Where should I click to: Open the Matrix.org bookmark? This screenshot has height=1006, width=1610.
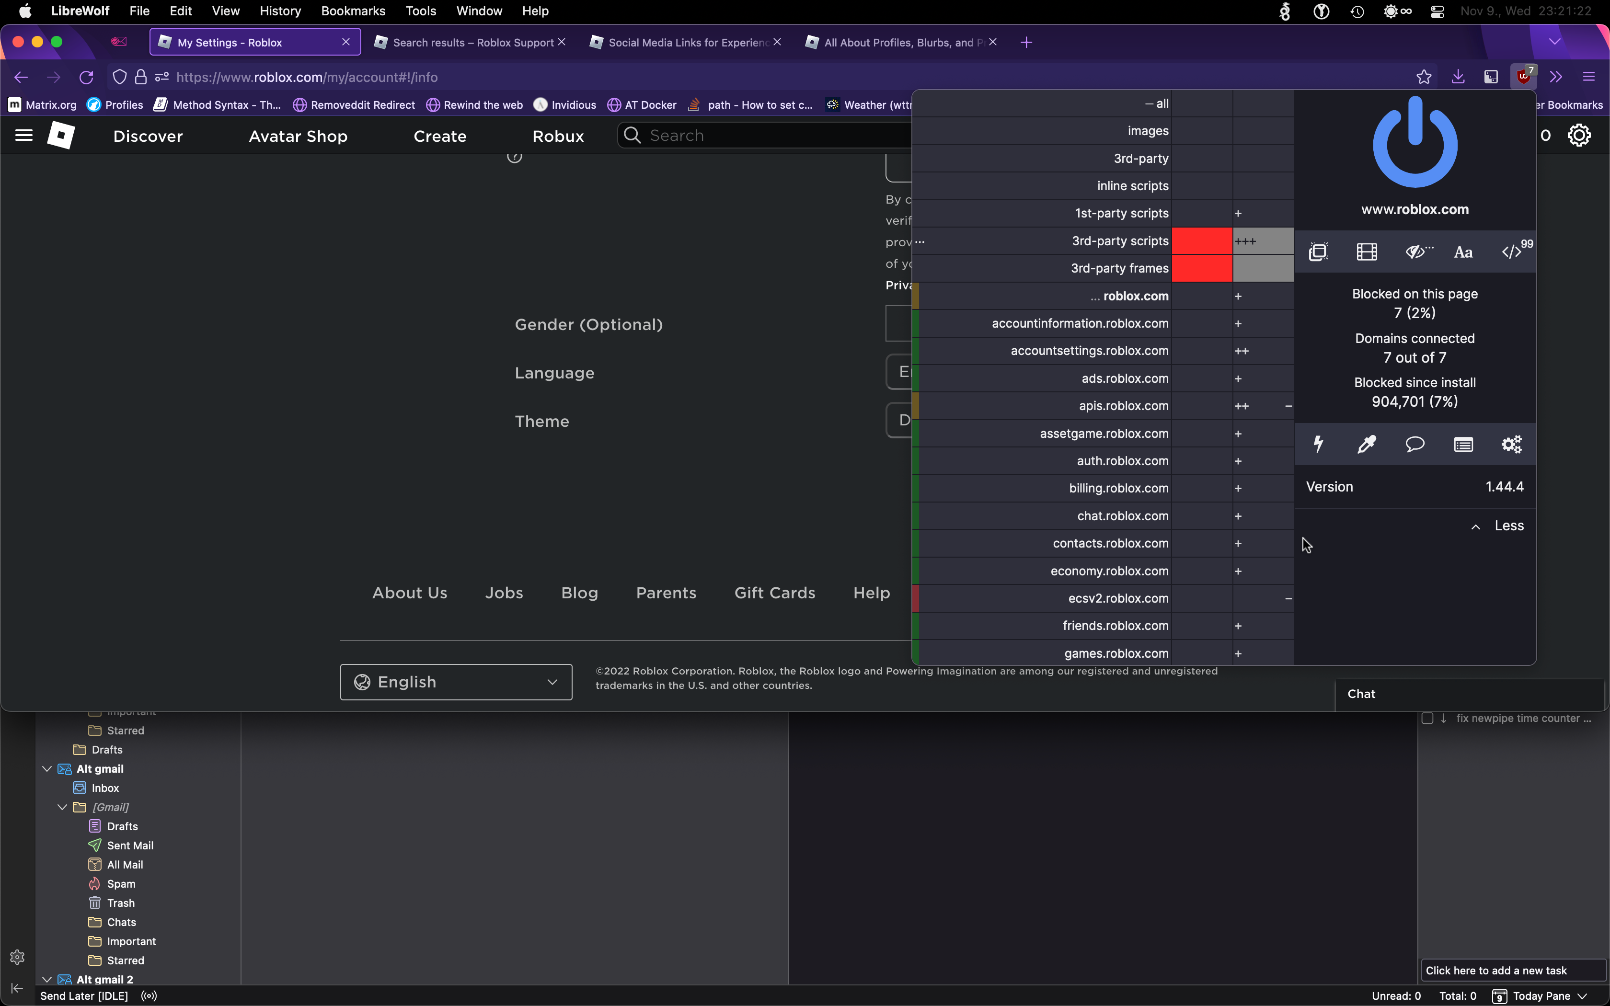pos(42,105)
